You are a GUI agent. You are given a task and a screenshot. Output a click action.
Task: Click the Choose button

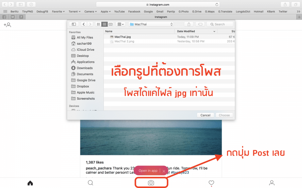click(x=224, y=115)
